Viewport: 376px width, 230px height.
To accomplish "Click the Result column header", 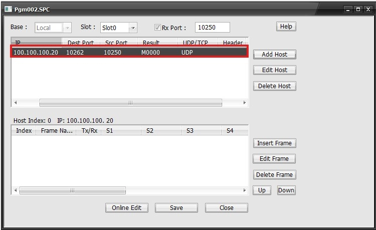I will point(158,42).
